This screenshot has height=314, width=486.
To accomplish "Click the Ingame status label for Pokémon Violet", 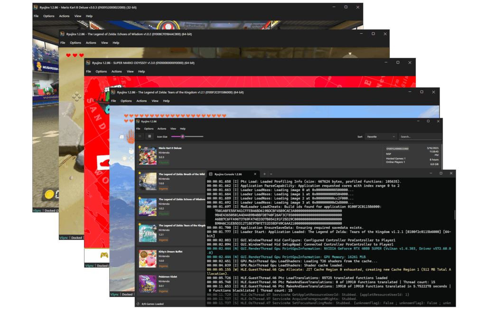I will (x=163, y=291).
